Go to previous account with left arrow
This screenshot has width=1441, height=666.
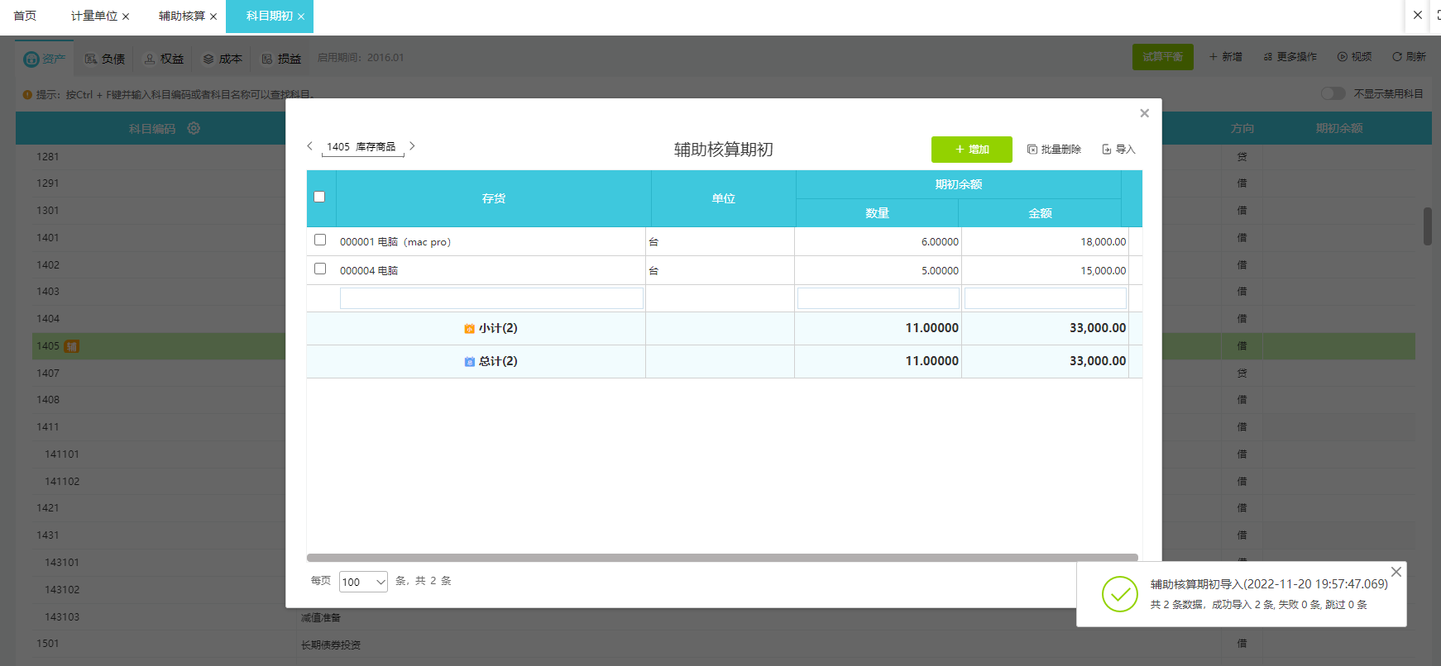[310, 146]
